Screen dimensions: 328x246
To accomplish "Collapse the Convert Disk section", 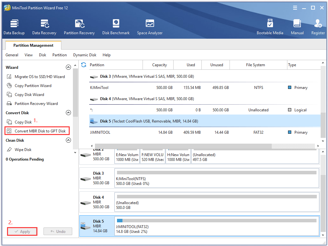I will coord(68,113).
